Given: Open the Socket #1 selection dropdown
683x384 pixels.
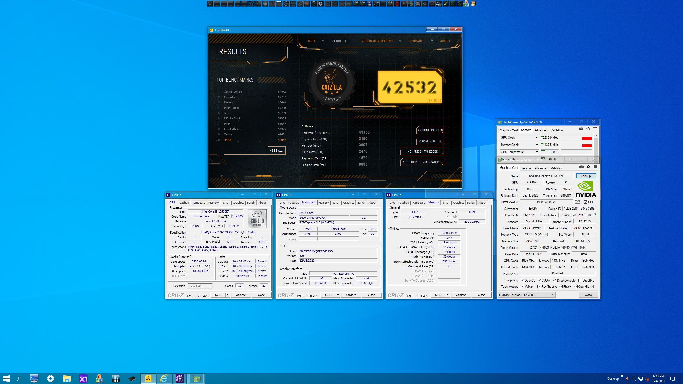Looking at the screenshot, I should (200, 286).
